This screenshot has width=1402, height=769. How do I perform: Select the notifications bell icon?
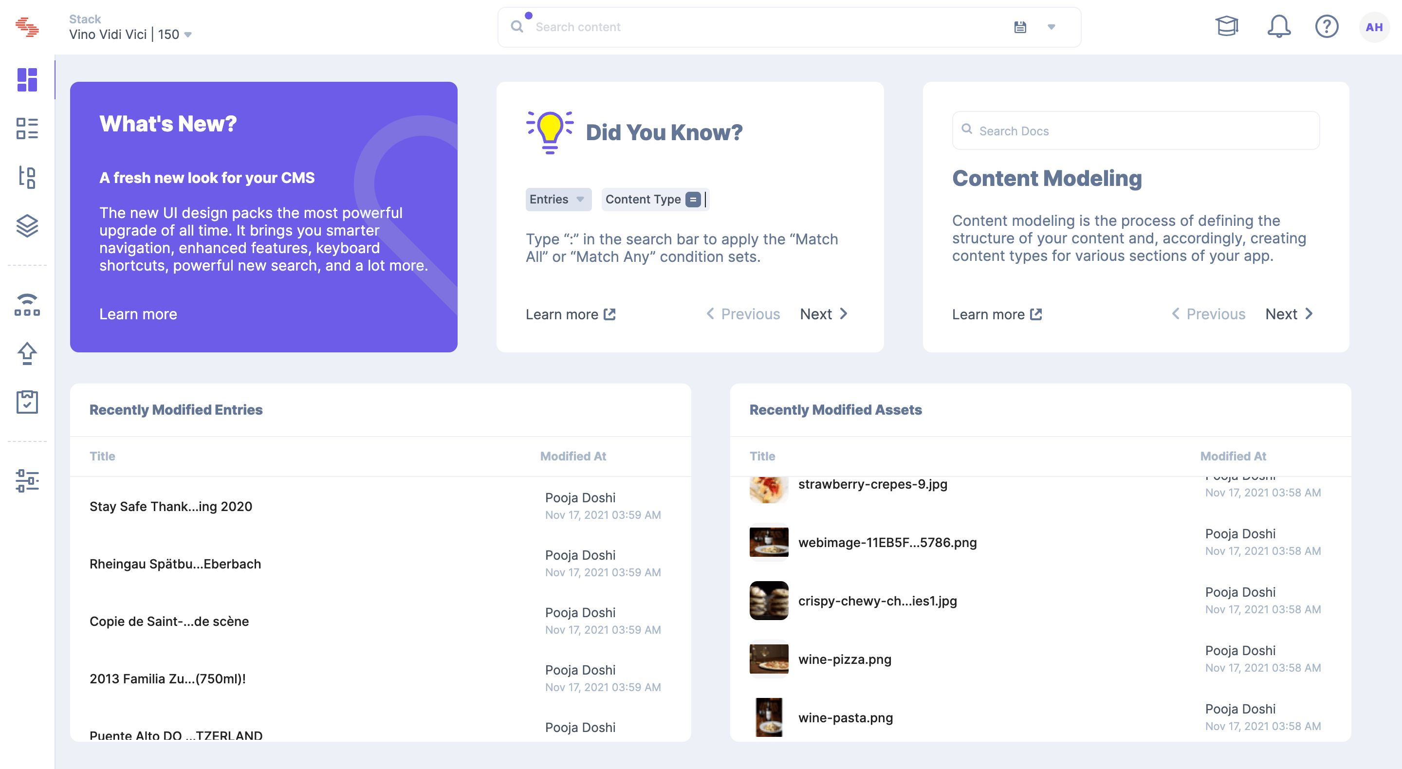pyautogui.click(x=1280, y=26)
